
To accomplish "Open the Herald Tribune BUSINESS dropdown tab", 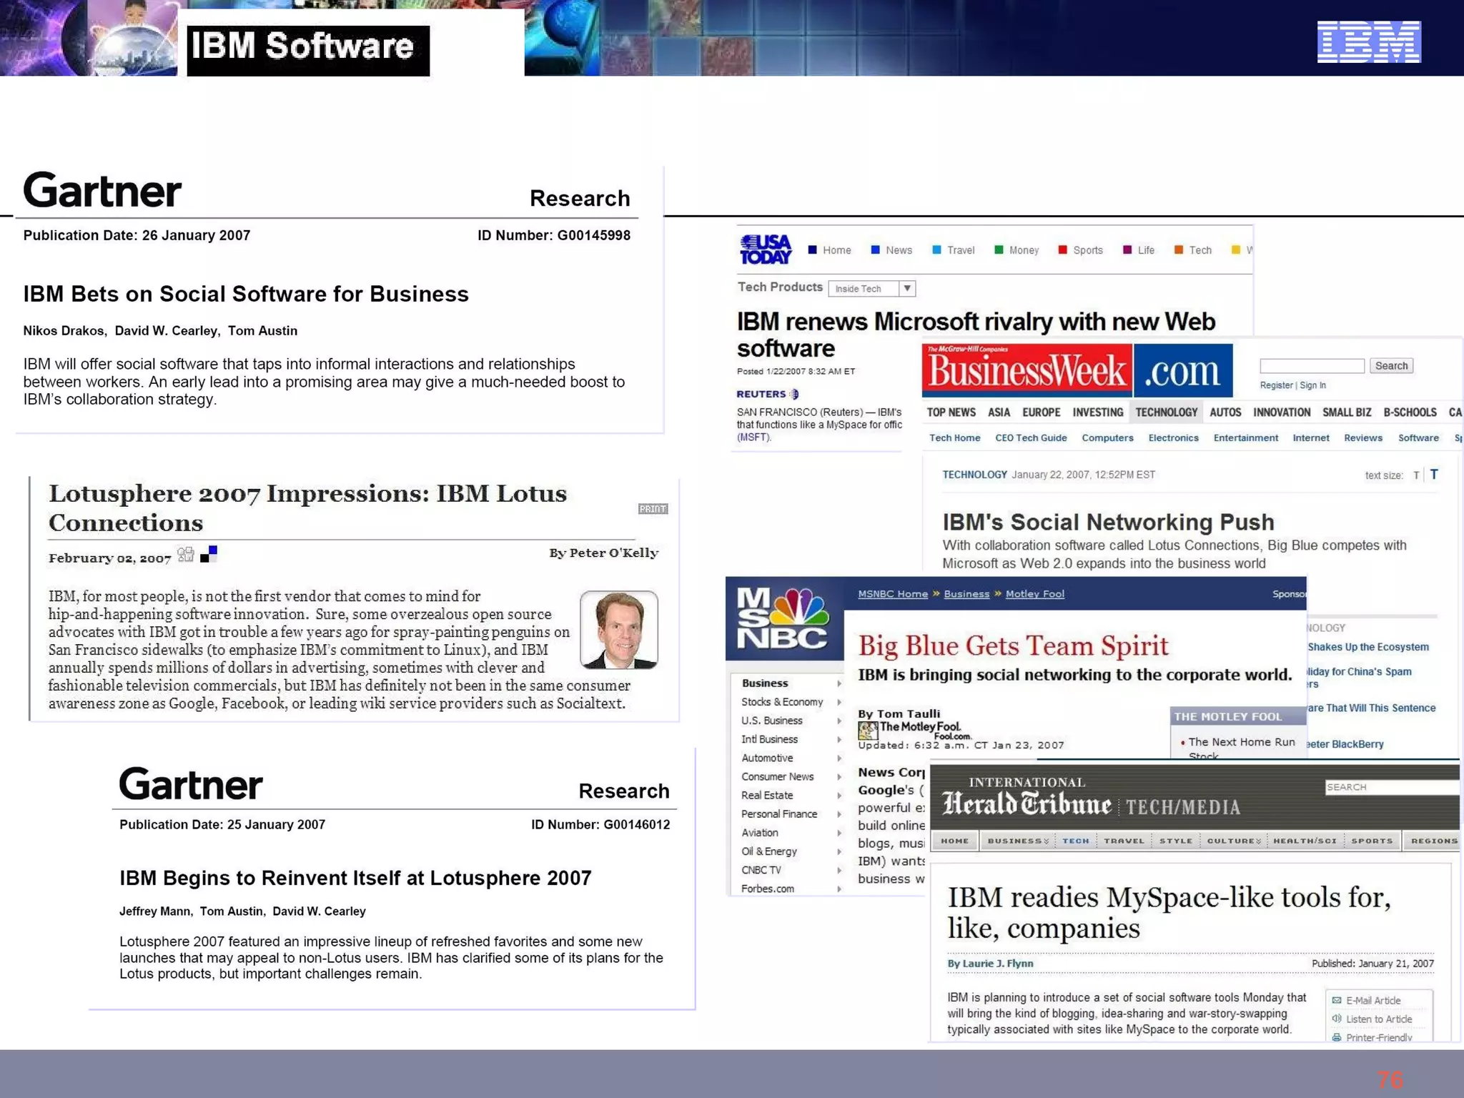I will click(x=1018, y=841).
